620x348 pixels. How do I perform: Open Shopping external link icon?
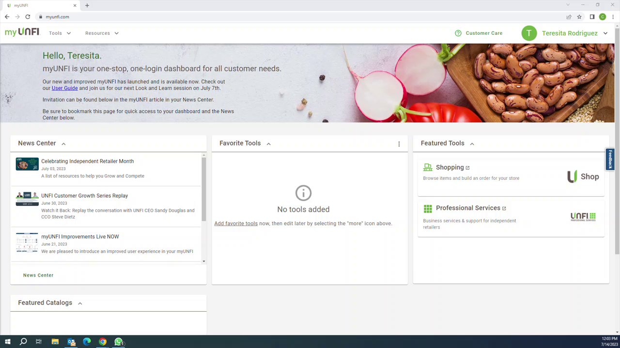[467, 168]
